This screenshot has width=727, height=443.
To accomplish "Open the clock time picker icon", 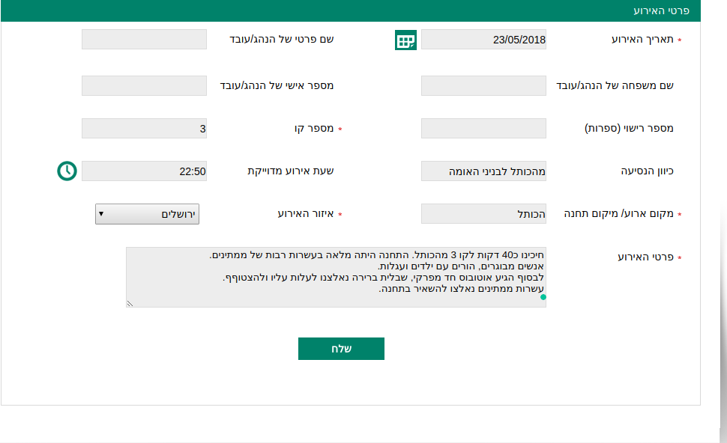I will (67, 171).
